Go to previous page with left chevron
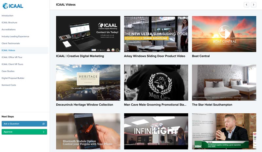 click(246, 5)
